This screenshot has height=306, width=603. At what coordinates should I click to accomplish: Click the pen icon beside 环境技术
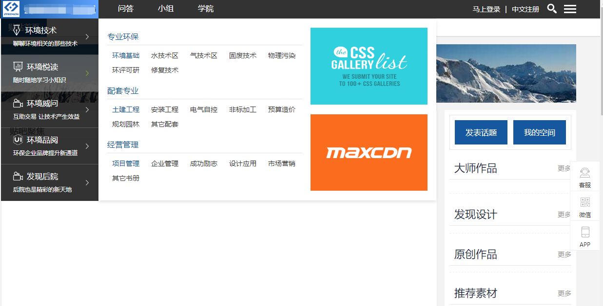[17, 31]
